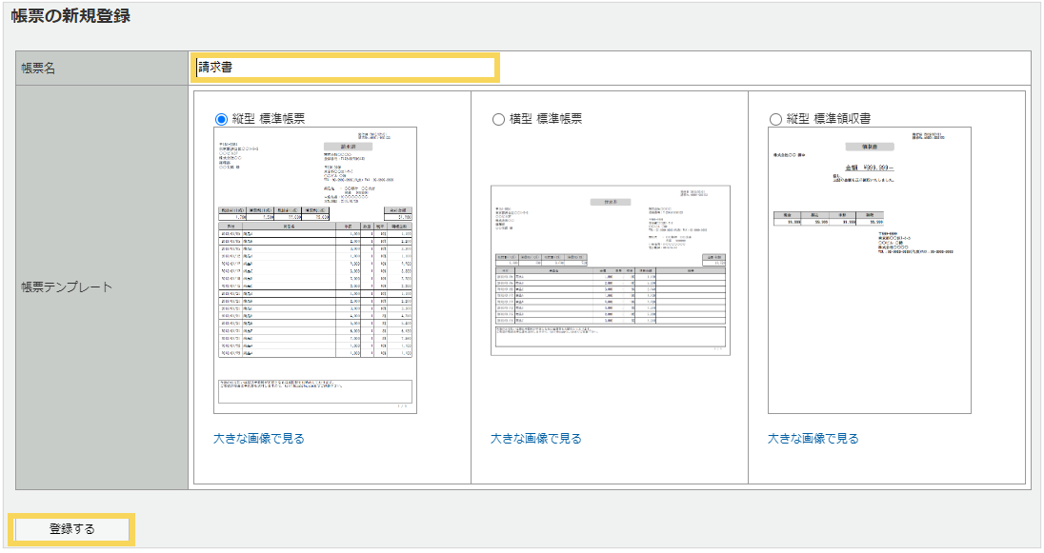Click the portrait standard form preview thumbnail

(x=316, y=269)
